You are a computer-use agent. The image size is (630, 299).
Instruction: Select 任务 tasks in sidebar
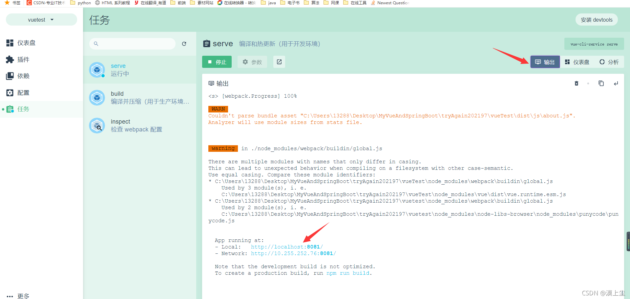click(41, 109)
